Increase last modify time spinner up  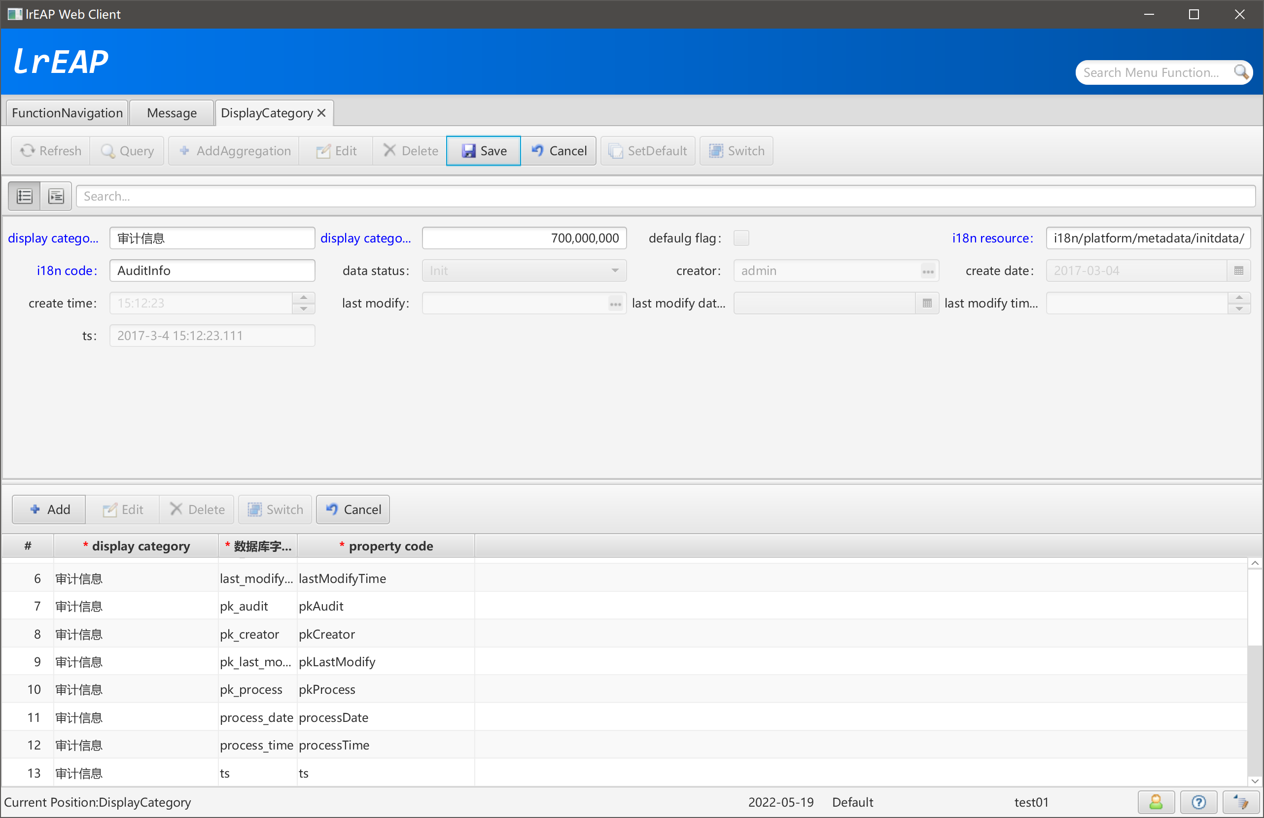(1239, 298)
